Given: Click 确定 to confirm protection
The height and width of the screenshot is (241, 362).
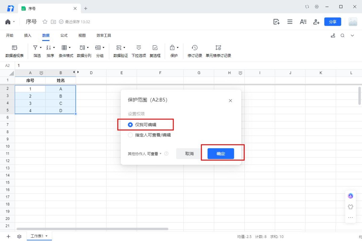Looking at the screenshot, I should point(221,154).
